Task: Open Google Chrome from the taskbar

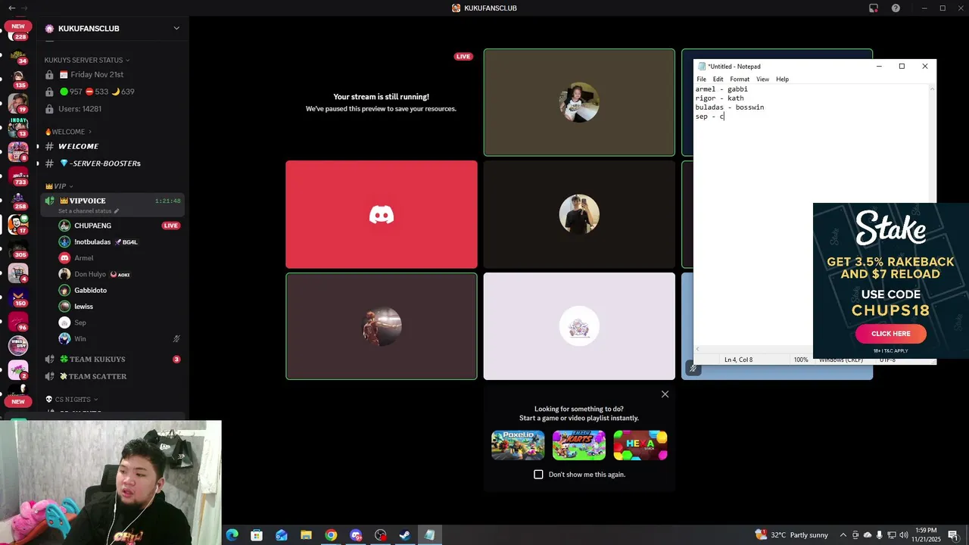Action: (x=331, y=535)
